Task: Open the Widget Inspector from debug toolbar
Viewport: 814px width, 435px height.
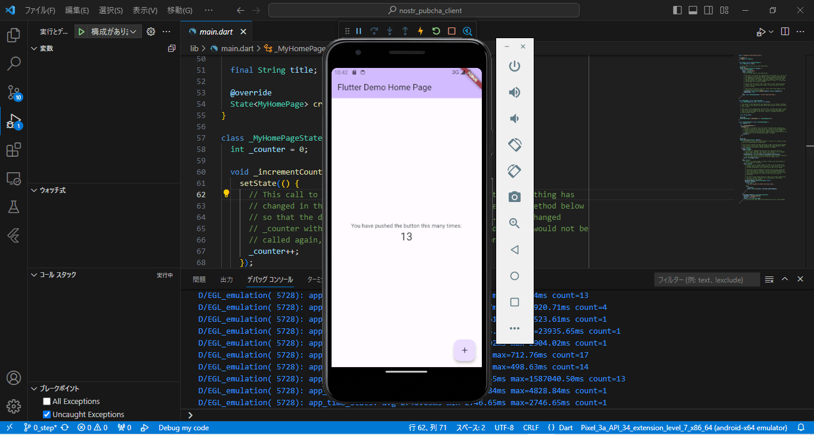Action: click(468, 31)
